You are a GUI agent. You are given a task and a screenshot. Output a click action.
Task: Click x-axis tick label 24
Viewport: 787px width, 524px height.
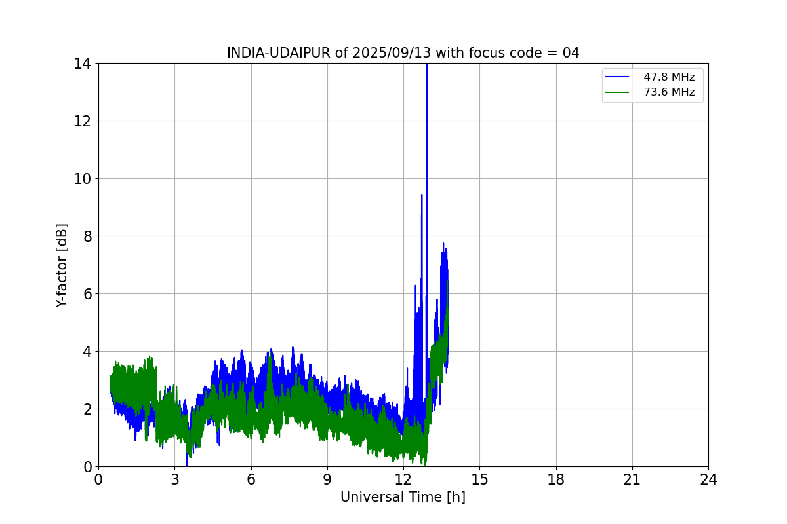708,479
